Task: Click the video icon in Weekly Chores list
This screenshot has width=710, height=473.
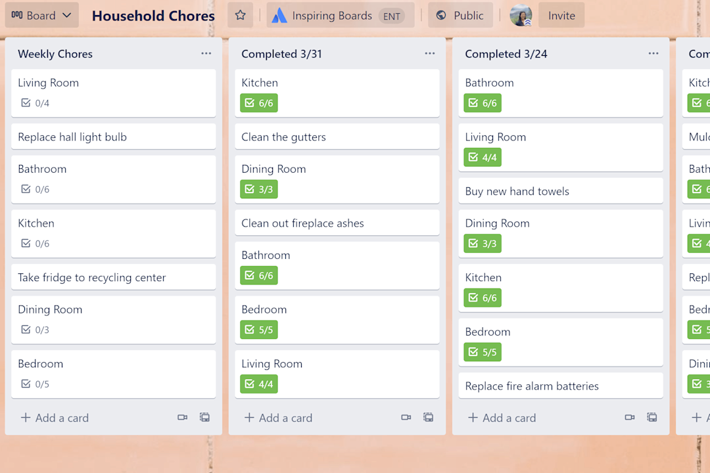Action: (182, 417)
